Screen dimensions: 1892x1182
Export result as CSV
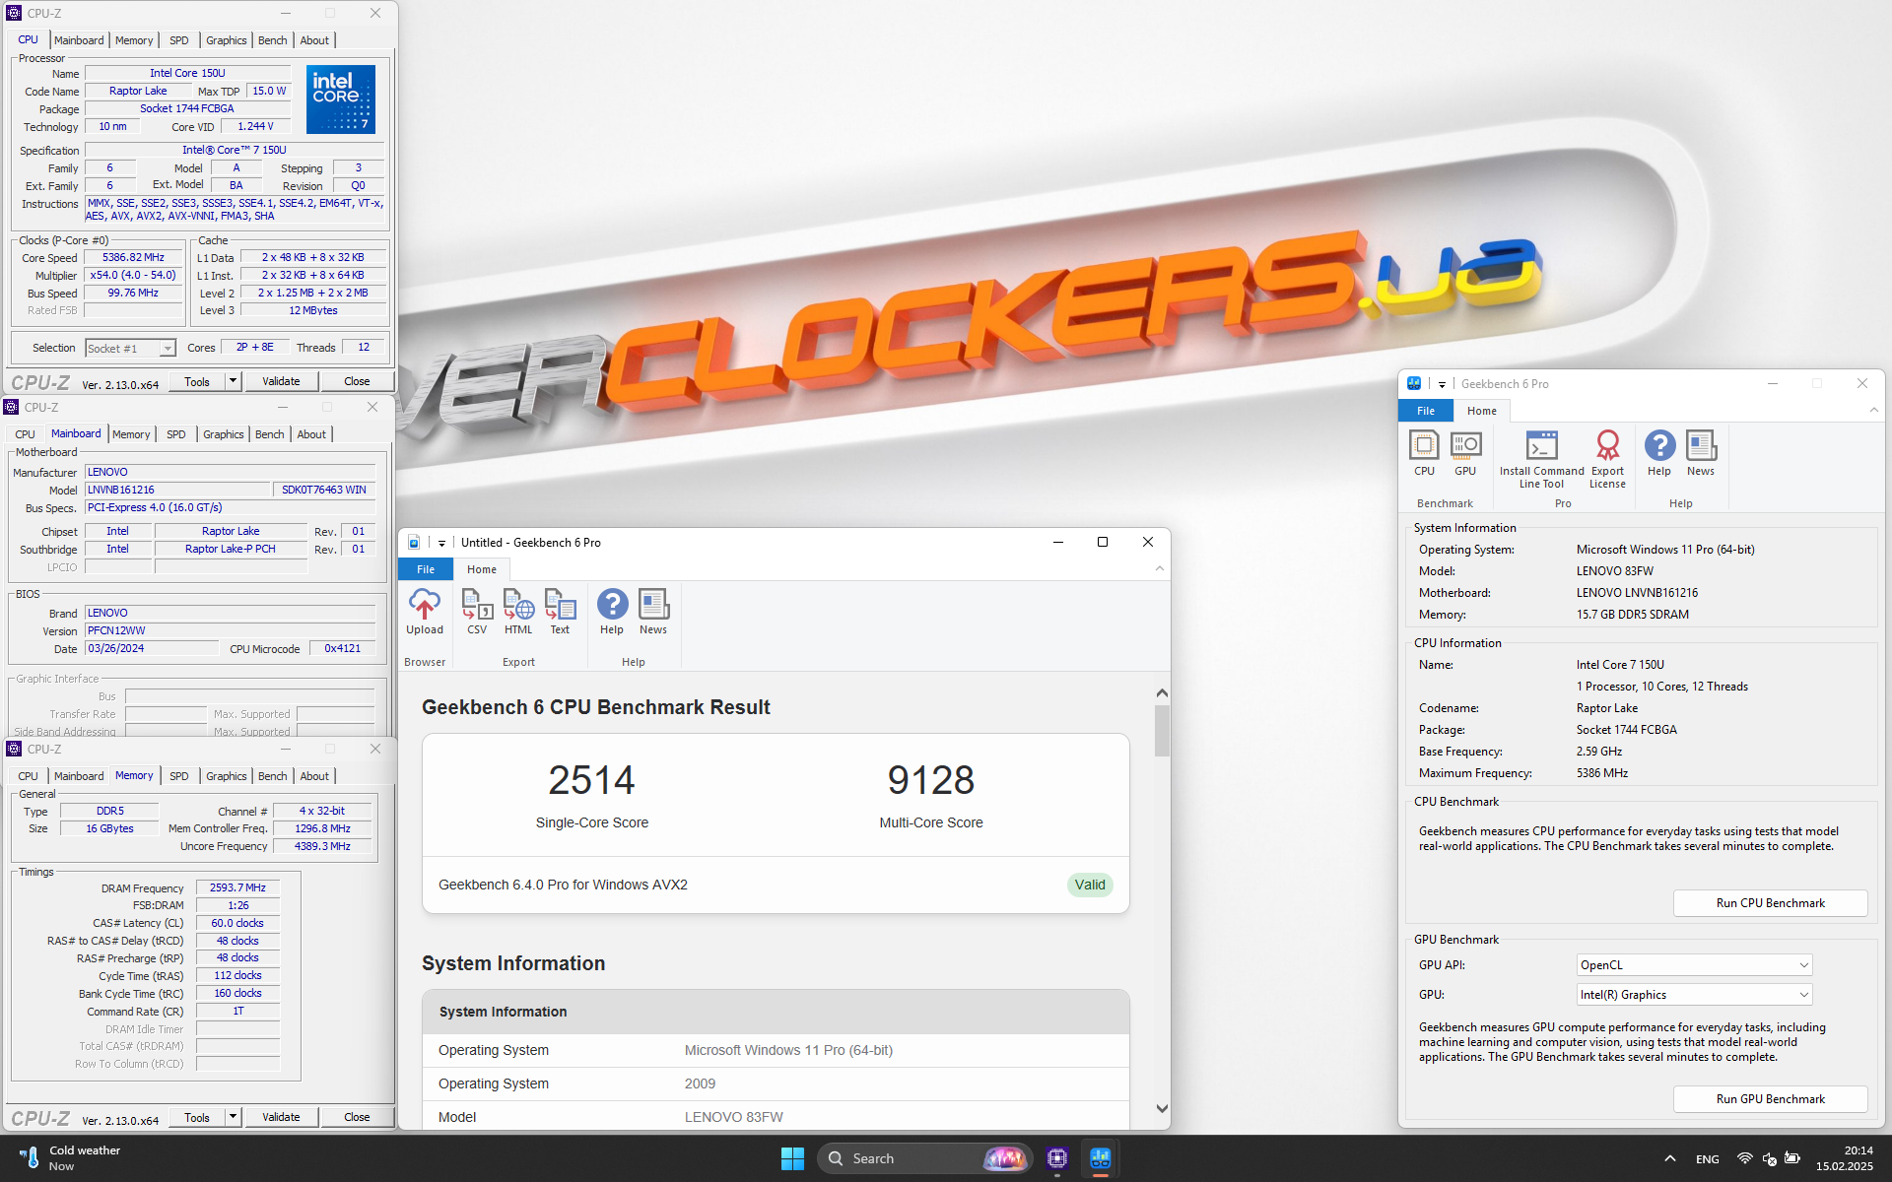(x=477, y=612)
